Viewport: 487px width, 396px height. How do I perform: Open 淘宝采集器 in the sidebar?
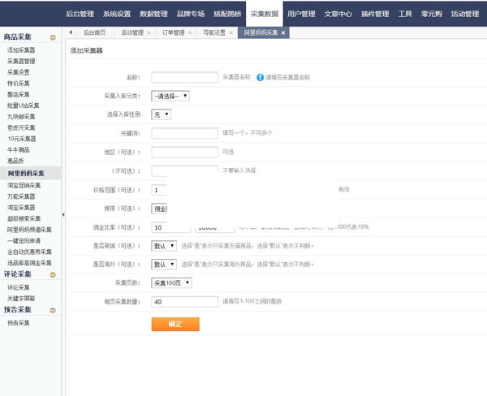click(x=21, y=208)
